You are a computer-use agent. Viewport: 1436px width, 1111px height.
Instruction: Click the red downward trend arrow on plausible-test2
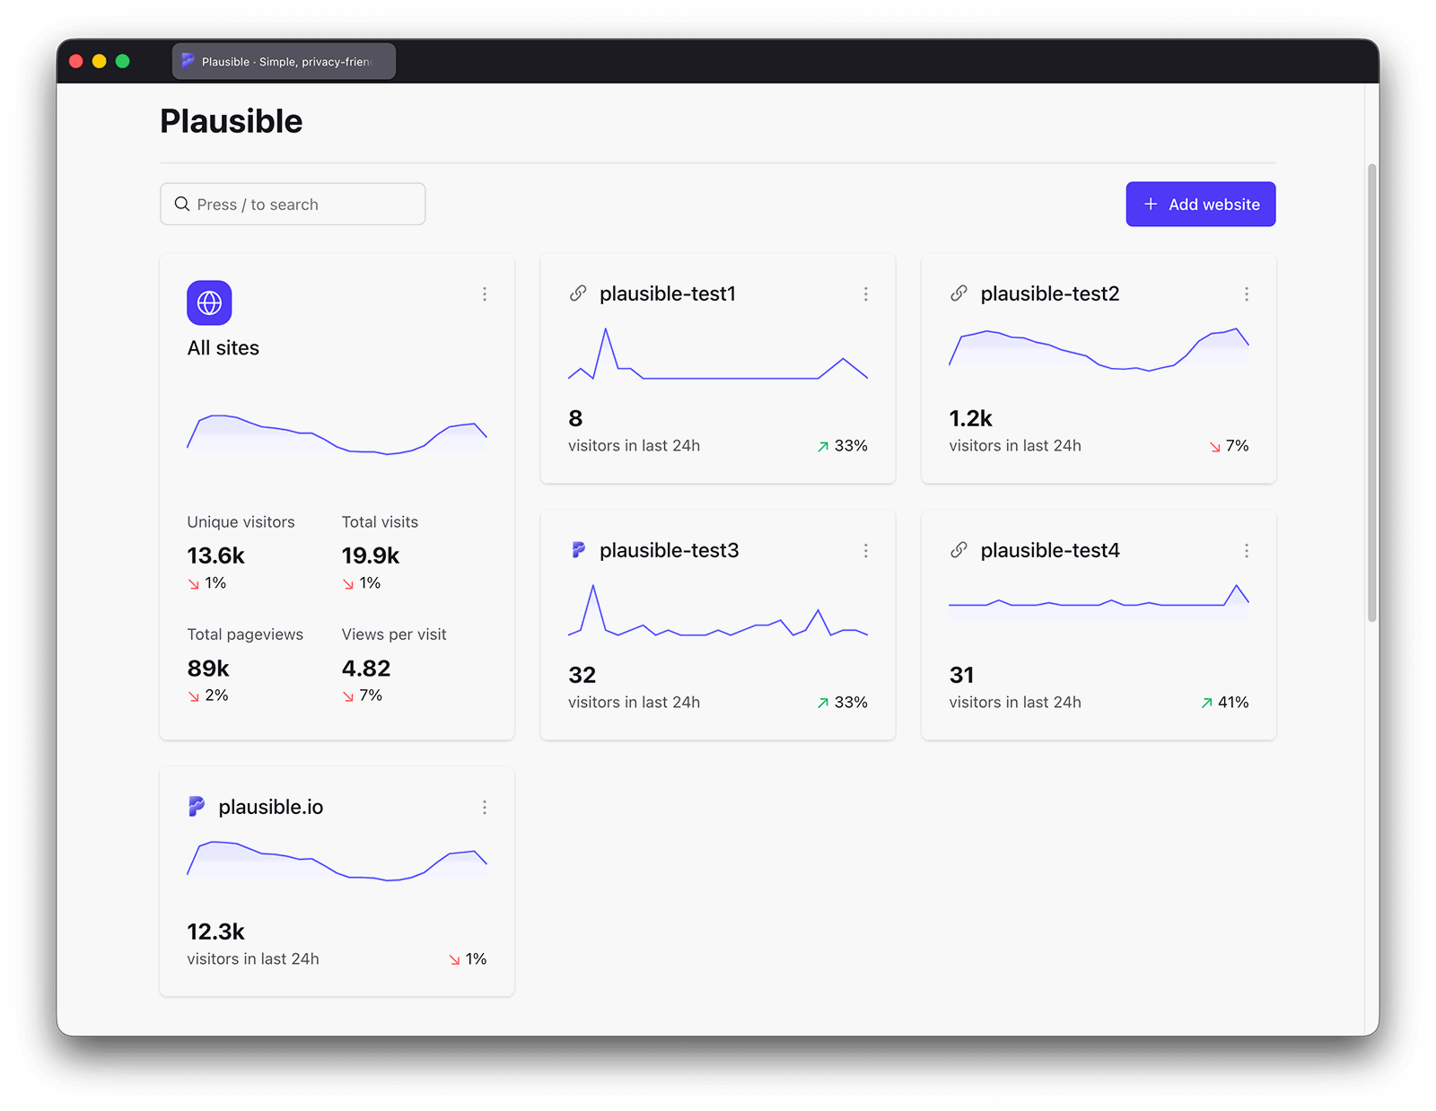1213,445
